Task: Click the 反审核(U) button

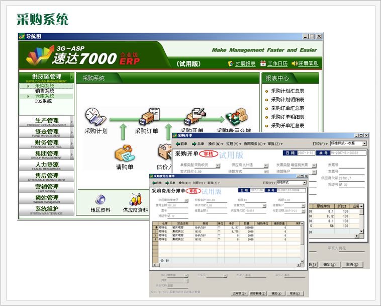Action: [x=239, y=293]
